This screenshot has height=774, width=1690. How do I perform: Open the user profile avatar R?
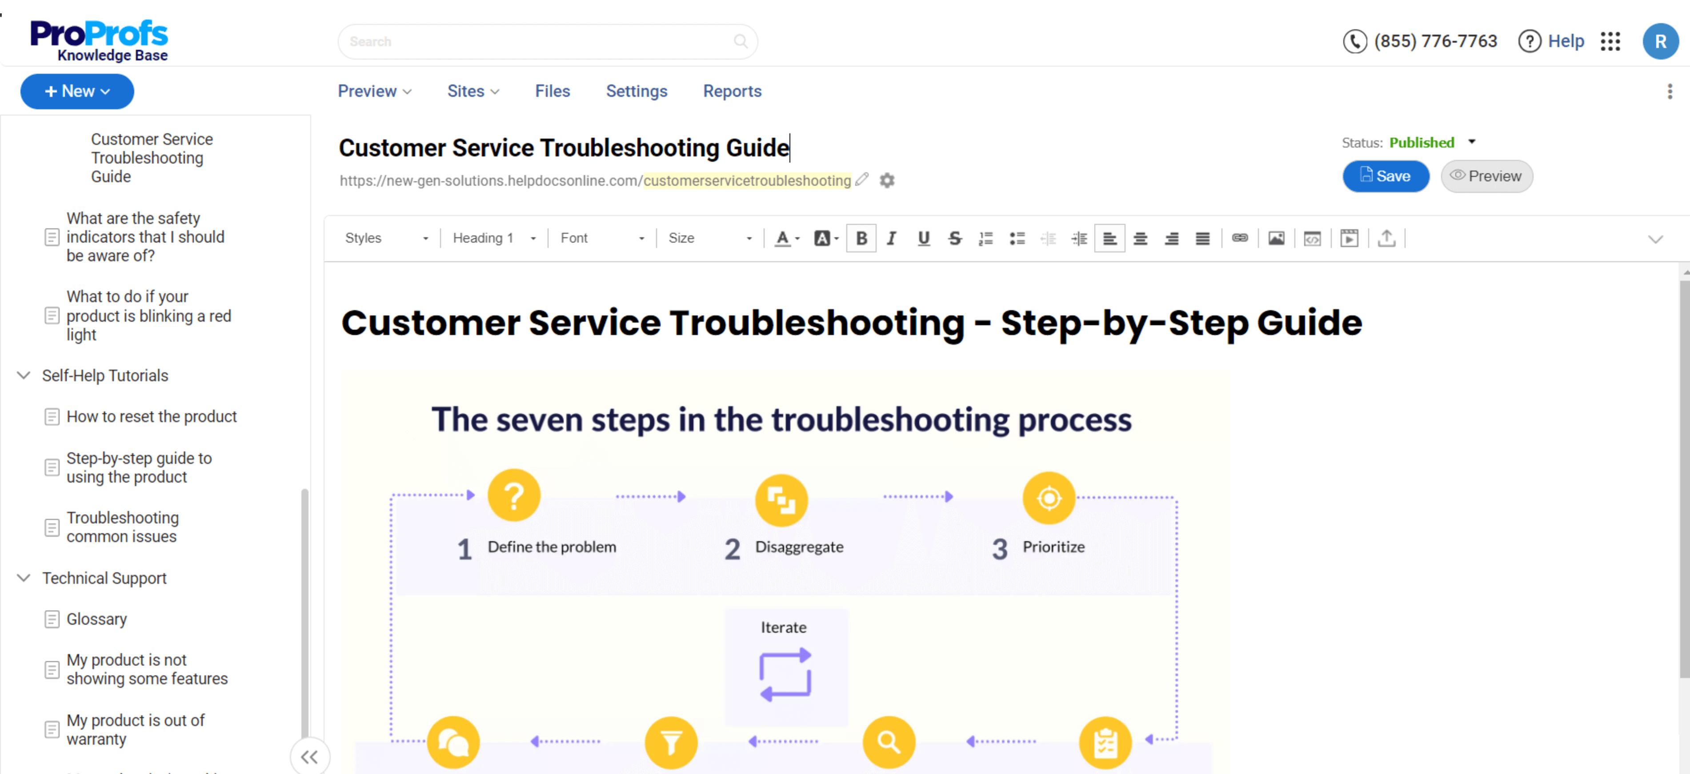[x=1661, y=41]
